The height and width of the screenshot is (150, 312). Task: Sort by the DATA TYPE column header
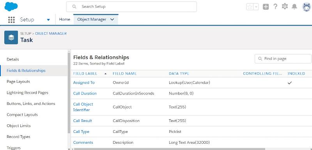pyautogui.click(x=179, y=73)
